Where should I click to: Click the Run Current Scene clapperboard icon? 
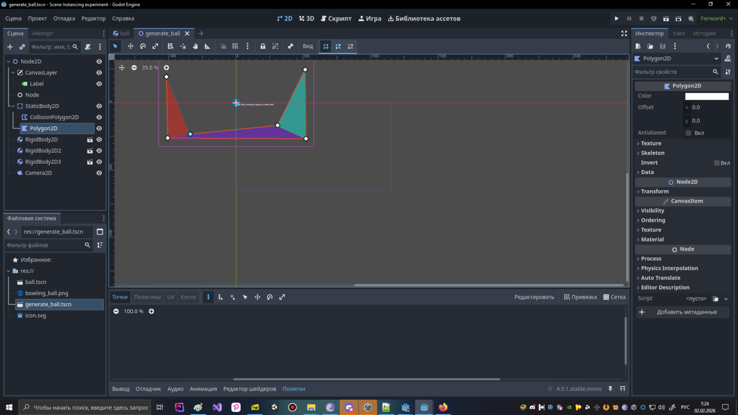click(x=666, y=19)
